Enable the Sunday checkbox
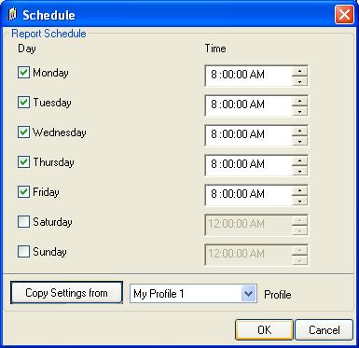The image size is (359, 348). pyautogui.click(x=23, y=251)
